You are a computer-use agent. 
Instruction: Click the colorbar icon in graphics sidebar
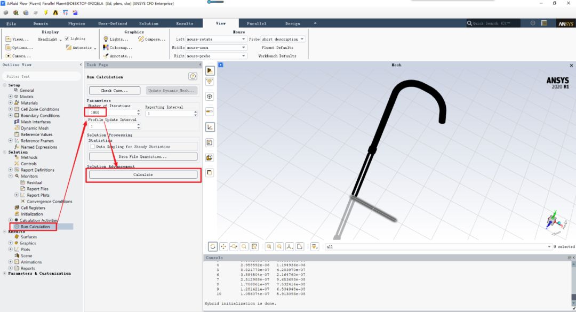coord(210,111)
